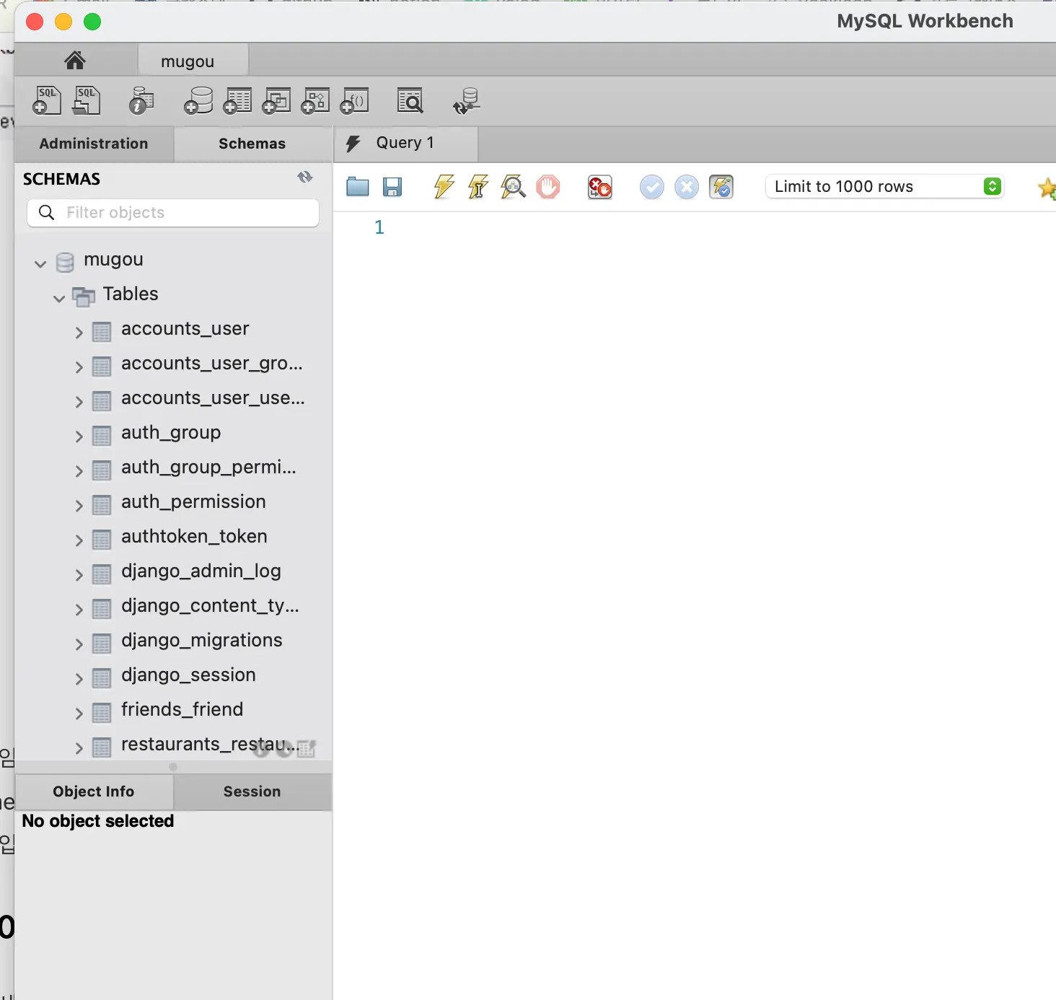1056x1000 pixels.
Task: Create a new stored procedure icon
Action: point(315,101)
